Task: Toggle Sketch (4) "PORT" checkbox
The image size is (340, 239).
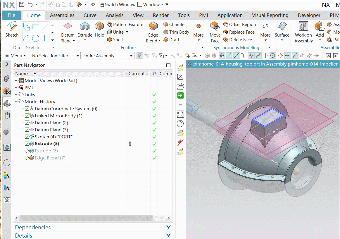Action: point(27,137)
